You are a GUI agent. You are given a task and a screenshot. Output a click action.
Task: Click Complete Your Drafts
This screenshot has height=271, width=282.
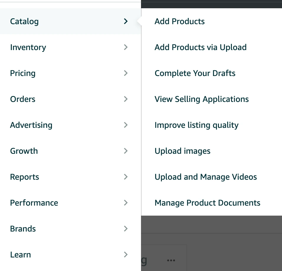click(x=195, y=73)
